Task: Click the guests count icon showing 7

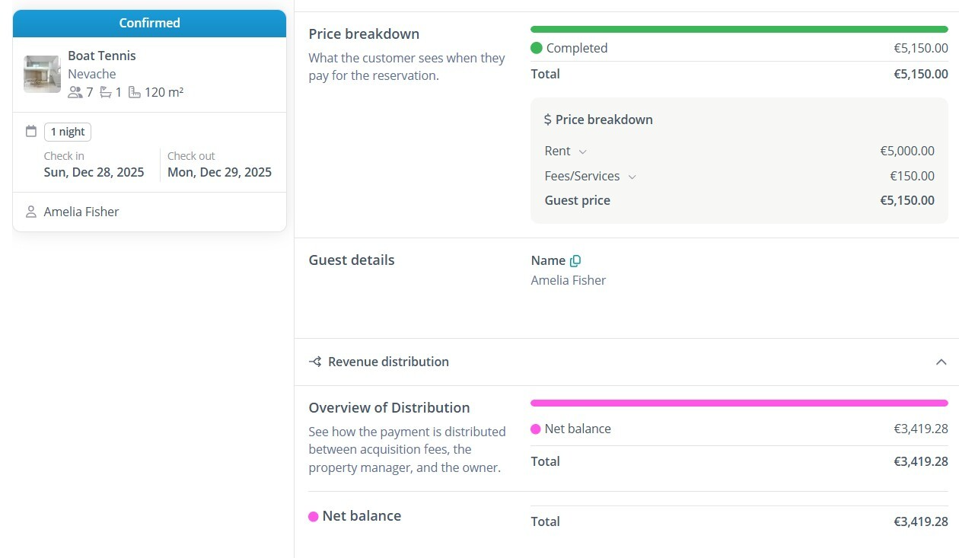Action: 75,92
